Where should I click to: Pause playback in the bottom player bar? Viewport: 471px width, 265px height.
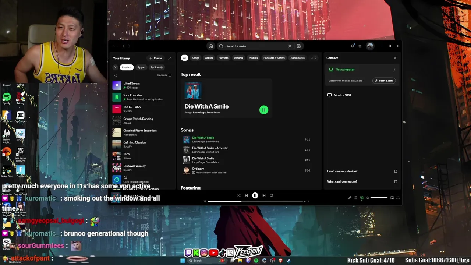(x=255, y=195)
